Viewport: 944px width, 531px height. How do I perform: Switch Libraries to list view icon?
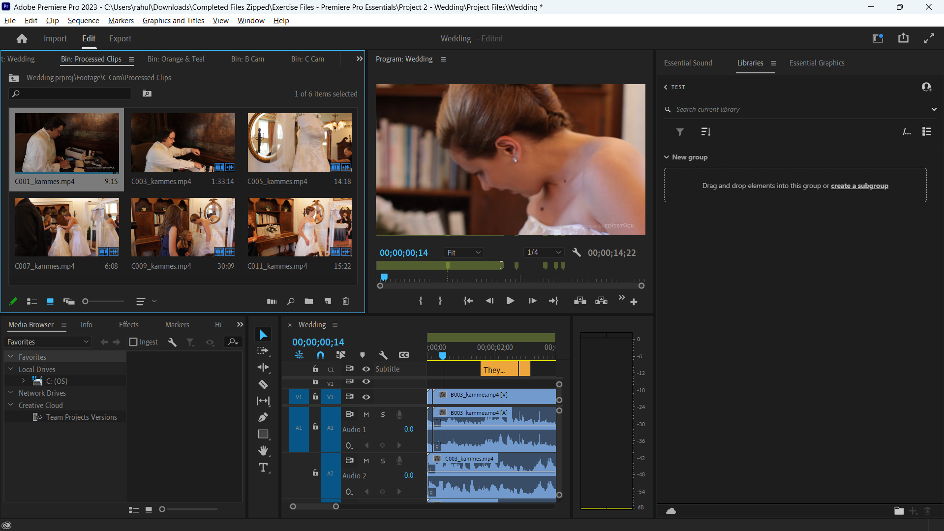[927, 132]
